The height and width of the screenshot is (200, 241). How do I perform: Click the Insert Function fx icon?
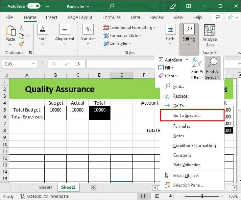coord(79,64)
